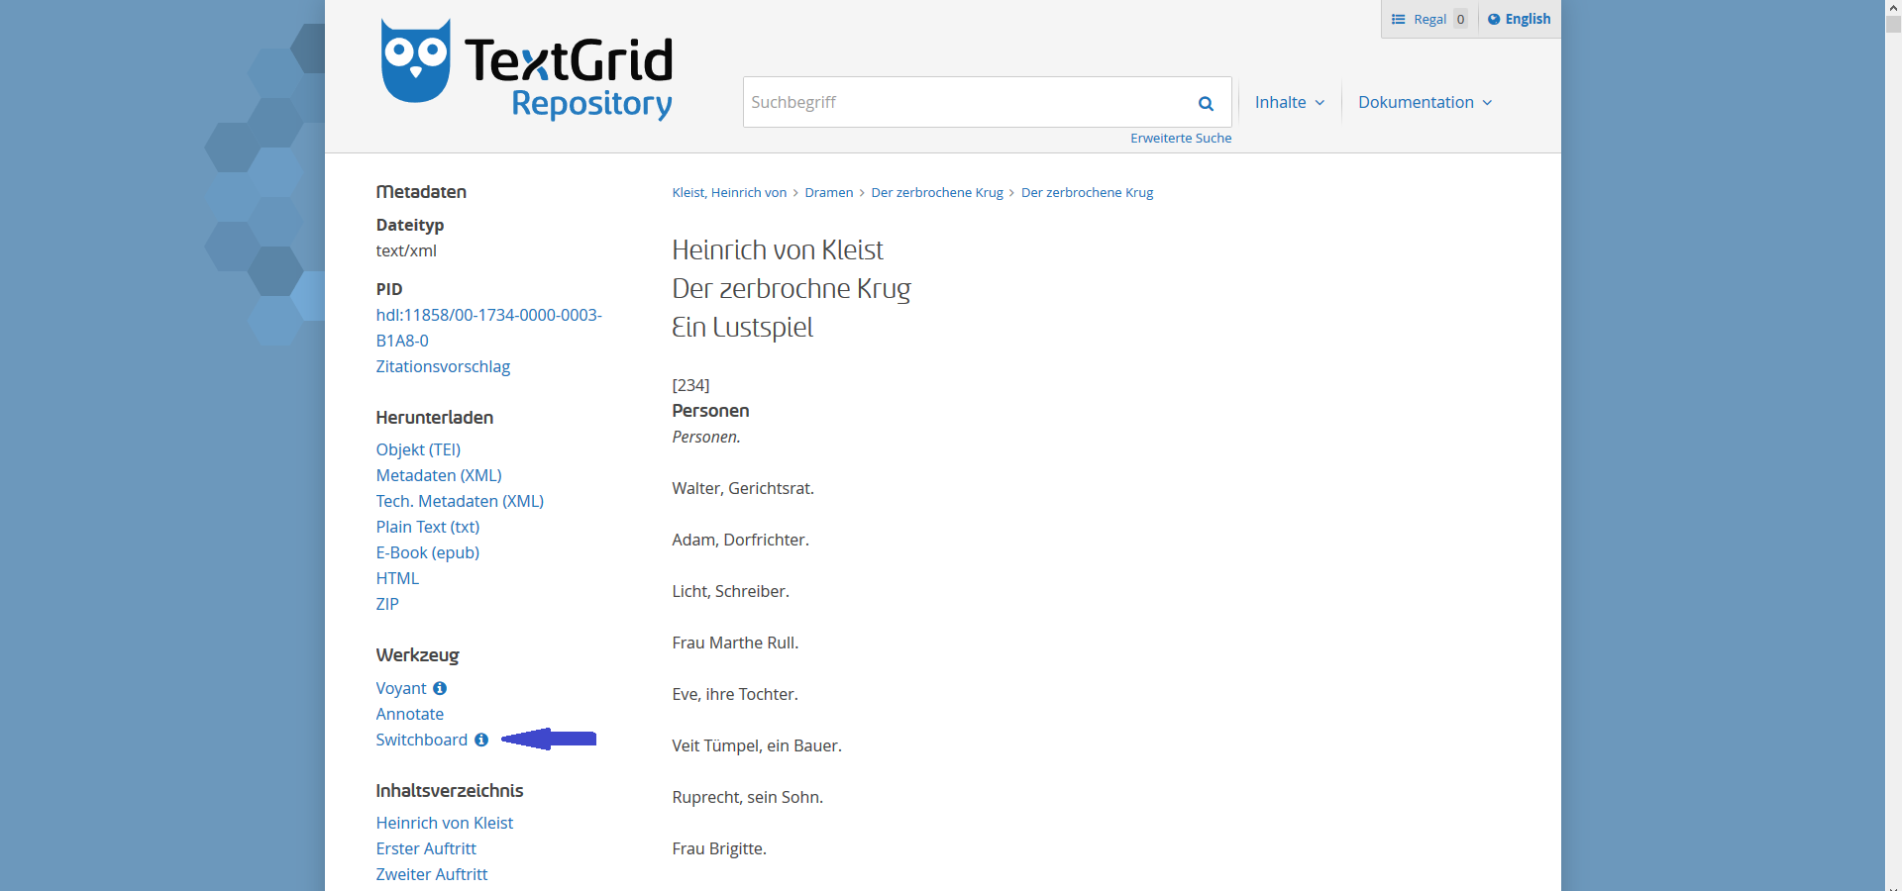Open the Regal item in the top bar
The height and width of the screenshot is (891, 1902).
pyautogui.click(x=1429, y=18)
